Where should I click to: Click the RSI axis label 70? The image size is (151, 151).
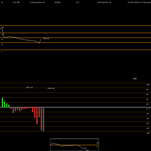[2, 35]
